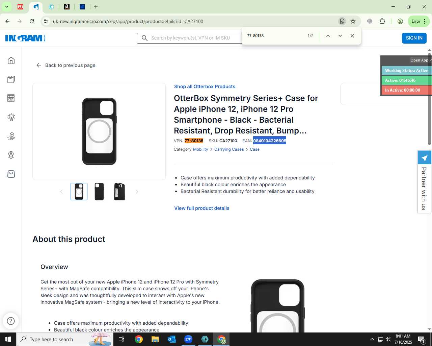Viewport: 432px width, 346px height.
Task: Focus the keyword, VPN or IM SKU search field
Action: (x=190, y=38)
